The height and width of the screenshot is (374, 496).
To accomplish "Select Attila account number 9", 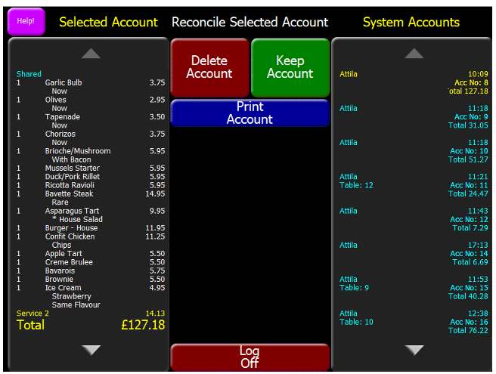I will pyautogui.click(x=413, y=116).
